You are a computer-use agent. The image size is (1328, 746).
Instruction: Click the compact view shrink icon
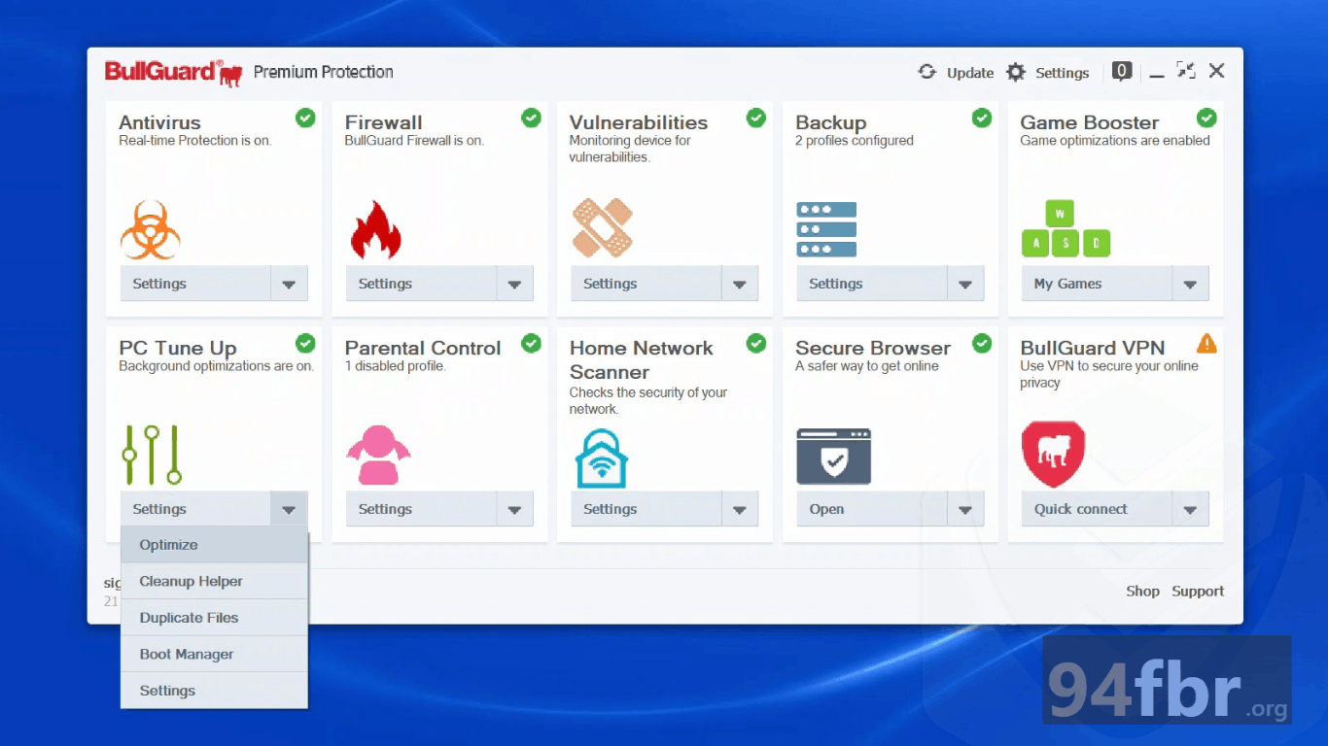click(1185, 70)
